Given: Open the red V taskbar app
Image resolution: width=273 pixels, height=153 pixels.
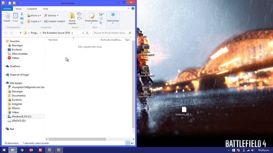Looking at the screenshot, I should click(40, 150).
